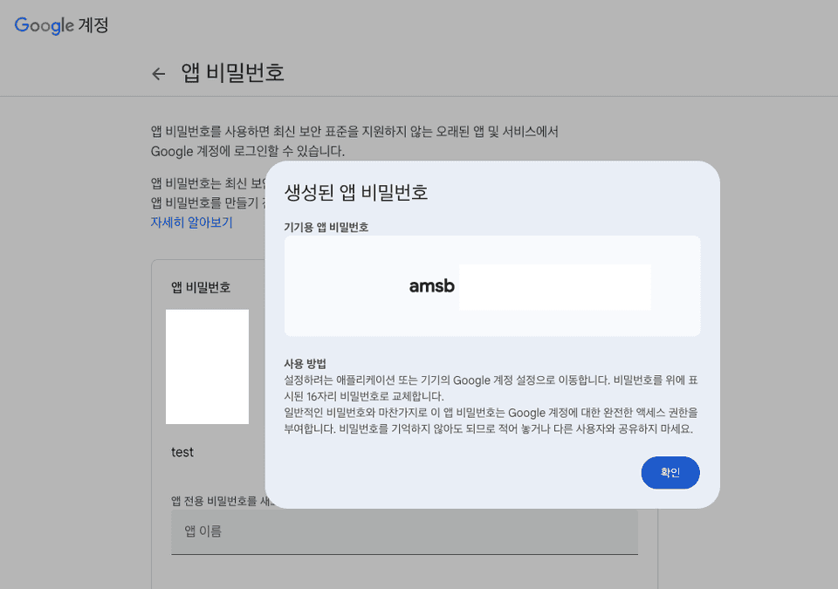Click the back arrow beside 앱 비밀번호
838x589 pixels.
point(158,73)
